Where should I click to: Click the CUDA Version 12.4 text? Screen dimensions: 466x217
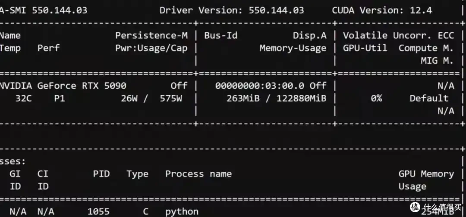point(382,10)
